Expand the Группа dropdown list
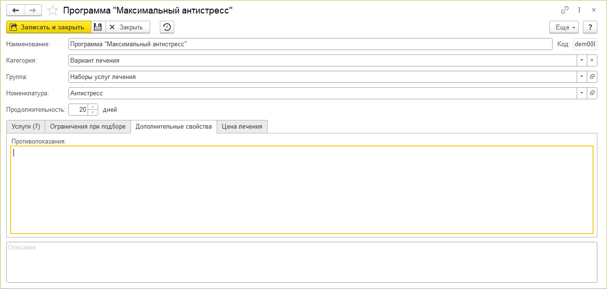The width and height of the screenshot is (607, 289). click(x=581, y=77)
